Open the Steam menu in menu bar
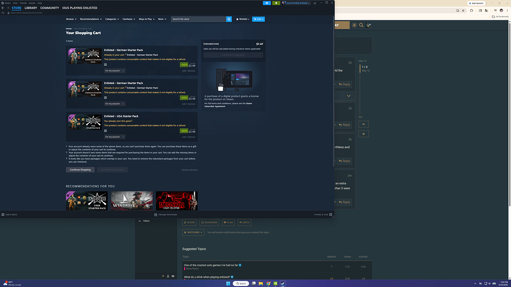 8,3
